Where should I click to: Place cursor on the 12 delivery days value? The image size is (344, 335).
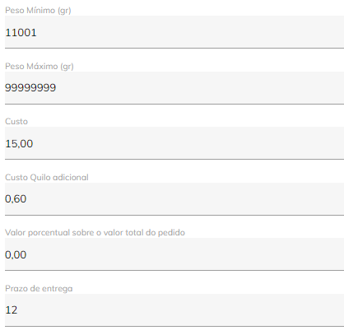(12, 310)
